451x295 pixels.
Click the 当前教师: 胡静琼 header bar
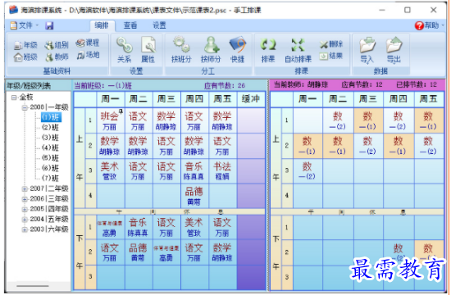357,85
